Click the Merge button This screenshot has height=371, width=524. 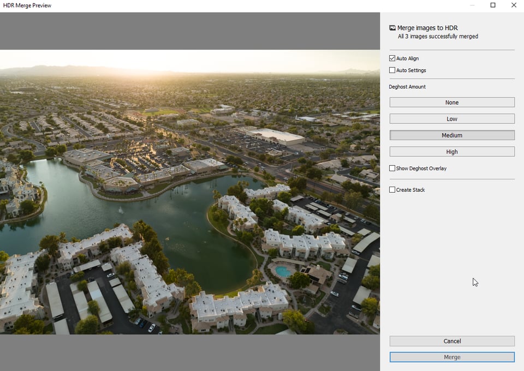tap(452, 357)
